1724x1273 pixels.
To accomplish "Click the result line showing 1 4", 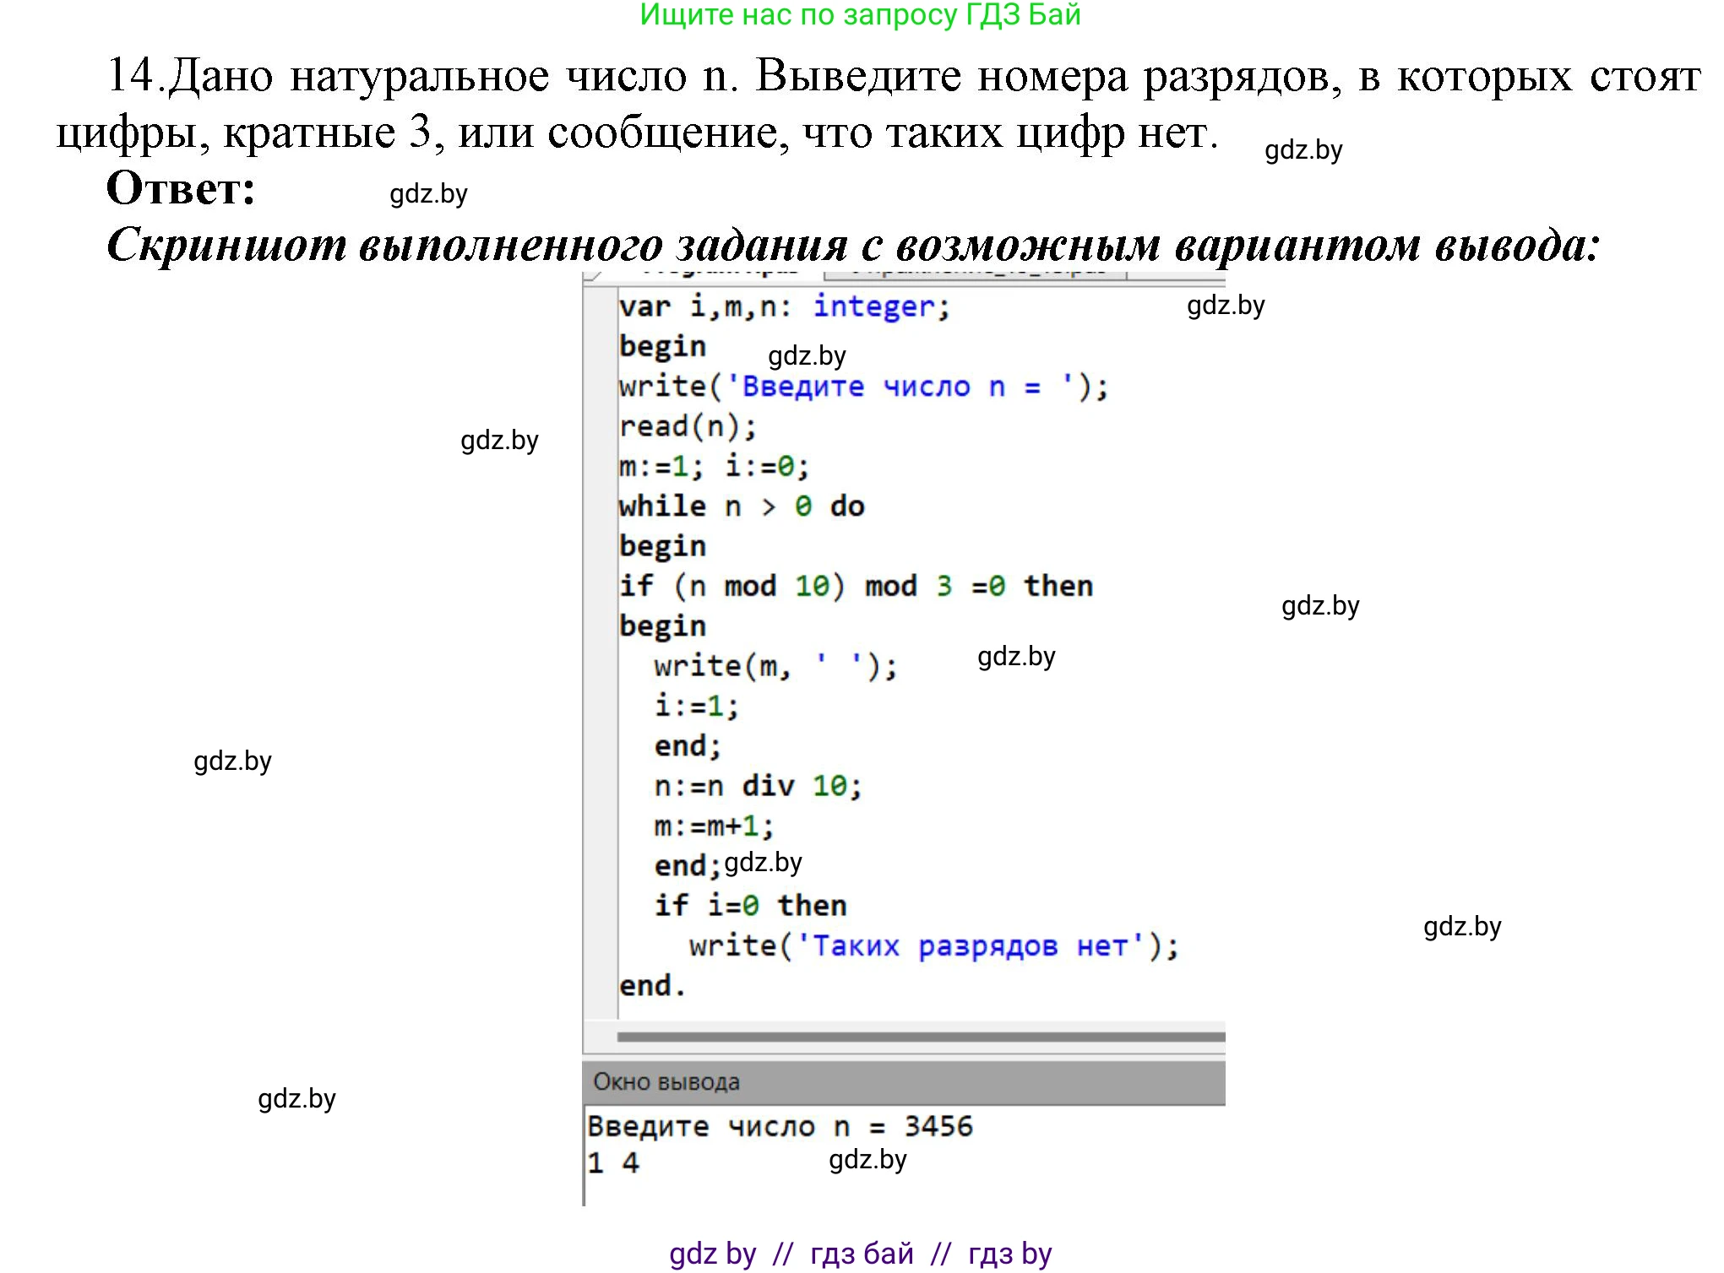I will [x=614, y=1162].
